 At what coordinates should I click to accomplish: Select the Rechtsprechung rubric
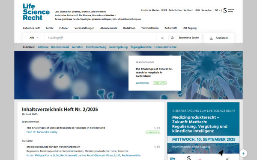point(96,47)
